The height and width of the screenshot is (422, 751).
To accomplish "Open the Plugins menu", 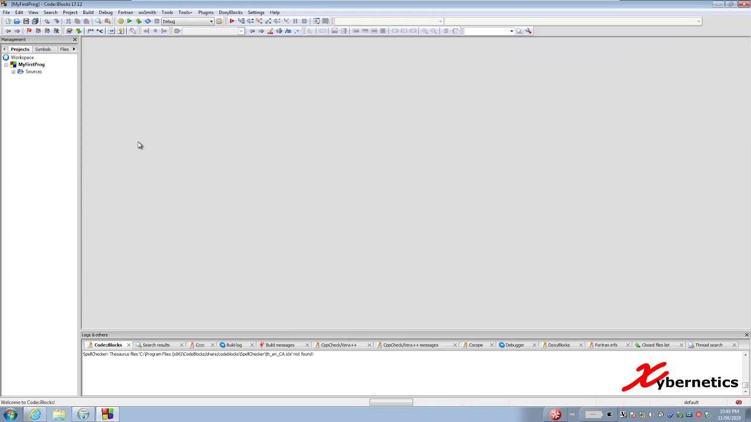I will [206, 12].
